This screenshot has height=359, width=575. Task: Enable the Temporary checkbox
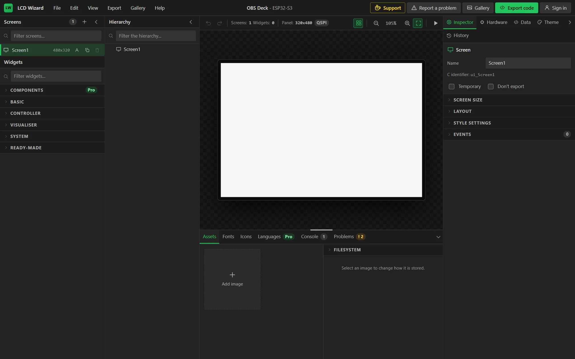[452, 87]
